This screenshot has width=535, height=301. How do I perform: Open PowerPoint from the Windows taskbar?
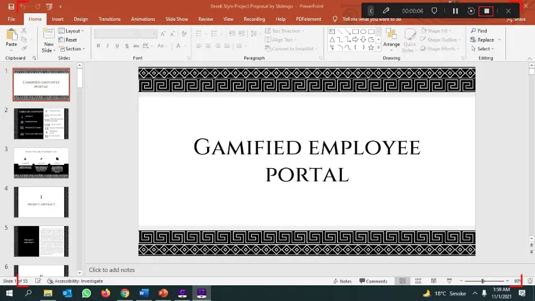pyautogui.click(x=163, y=293)
